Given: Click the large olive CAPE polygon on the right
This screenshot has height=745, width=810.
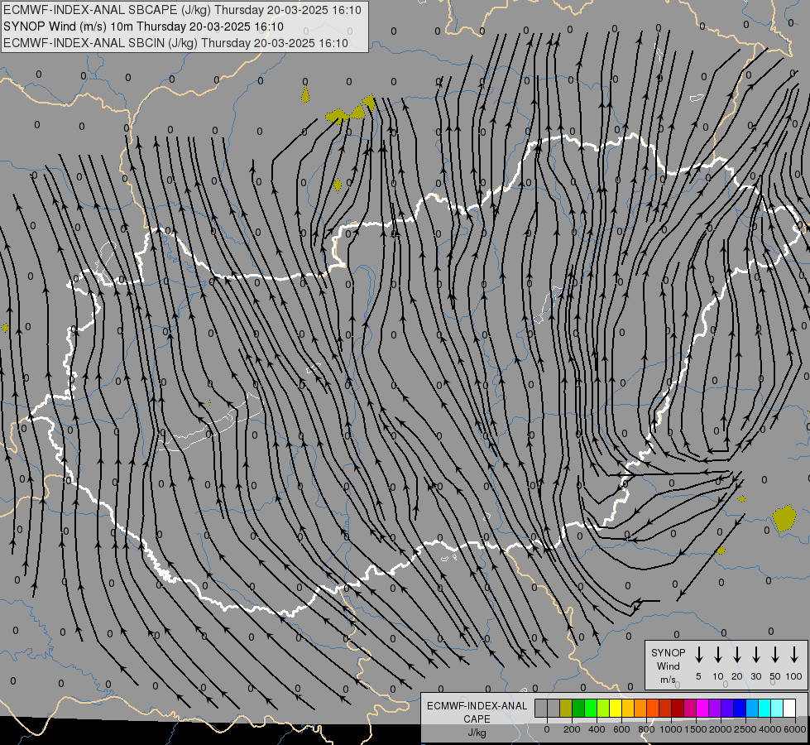Looking at the screenshot, I should point(784,518).
